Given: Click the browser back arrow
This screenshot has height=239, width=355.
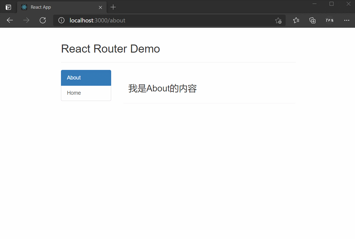Looking at the screenshot, I should click(10, 20).
